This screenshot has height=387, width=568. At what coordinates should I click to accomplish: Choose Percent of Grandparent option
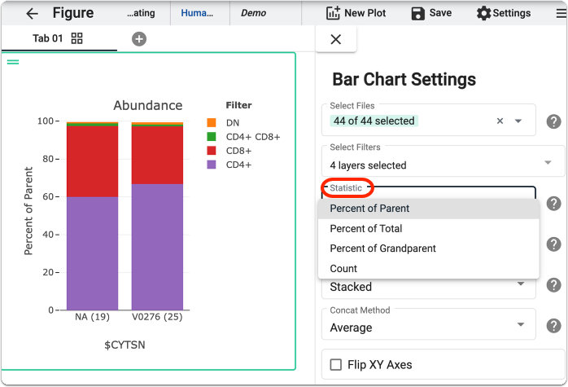pyautogui.click(x=429, y=248)
